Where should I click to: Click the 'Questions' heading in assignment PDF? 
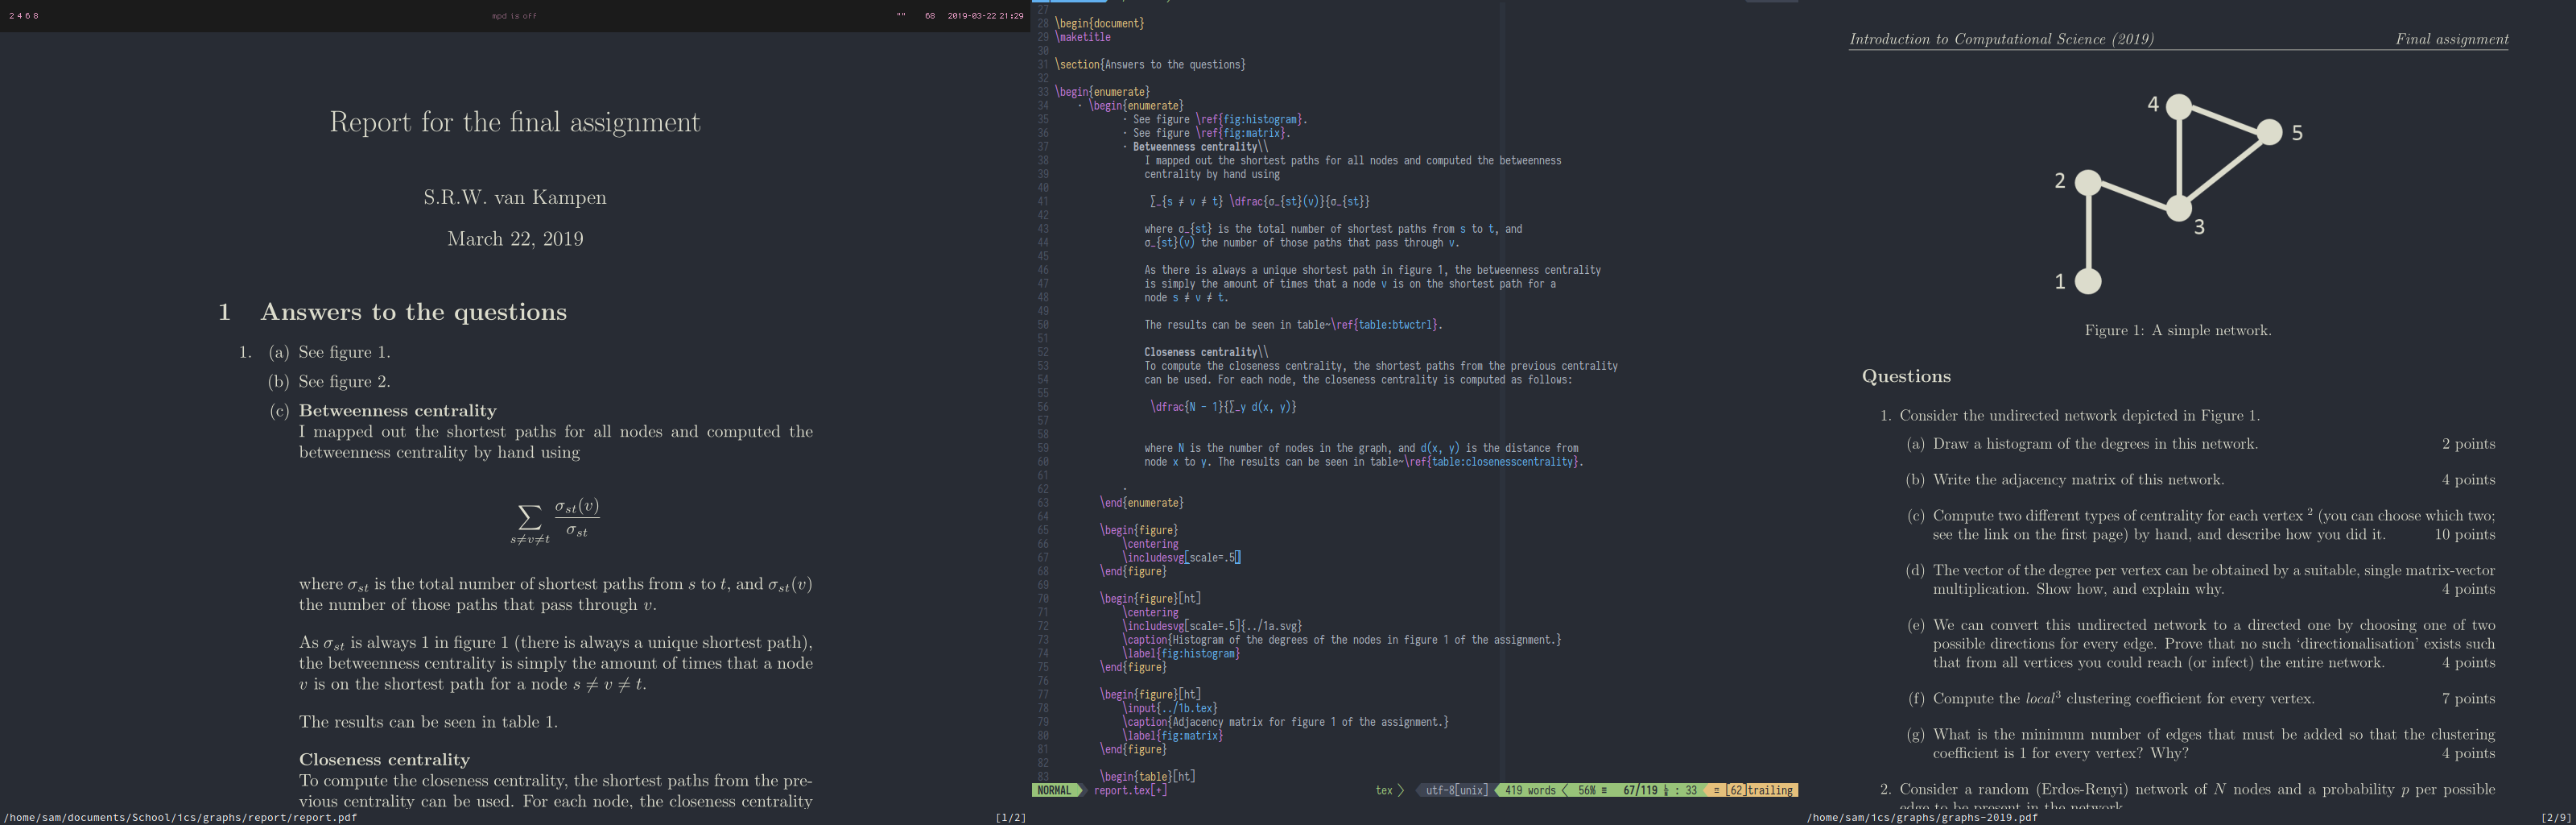click(x=1905, y=376)
